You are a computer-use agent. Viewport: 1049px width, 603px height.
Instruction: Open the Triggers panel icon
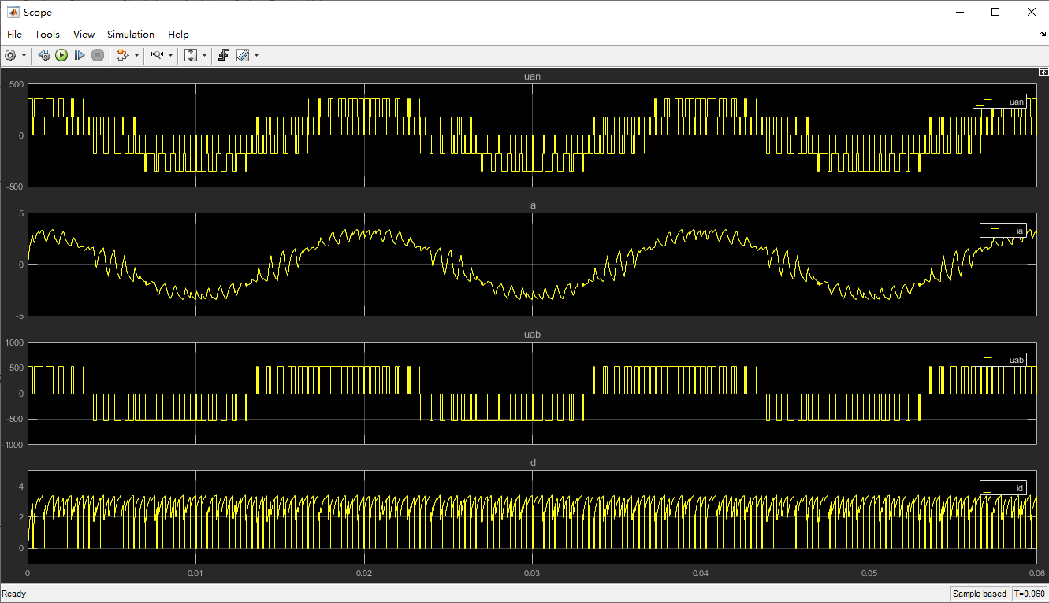pyautogui.click(x=225, y=55)
